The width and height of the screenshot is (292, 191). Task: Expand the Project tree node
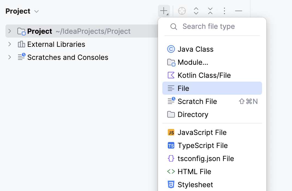point(10,31)
